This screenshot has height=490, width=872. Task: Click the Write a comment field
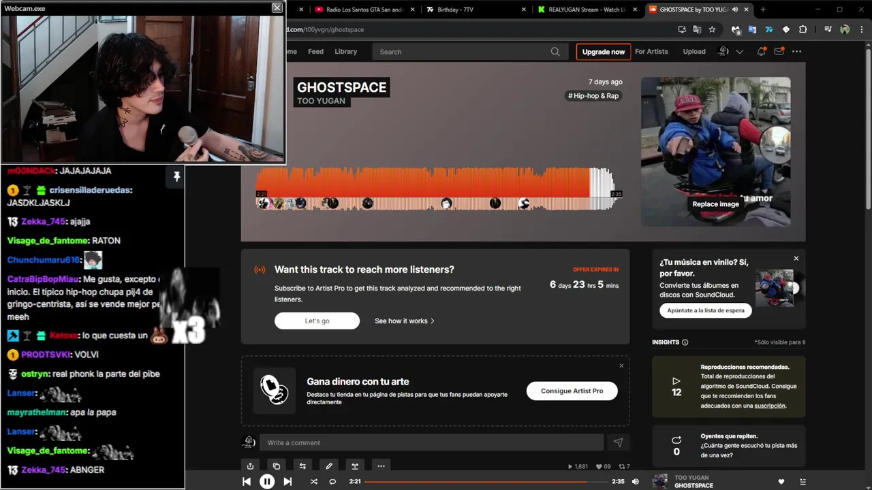point(431,442)
